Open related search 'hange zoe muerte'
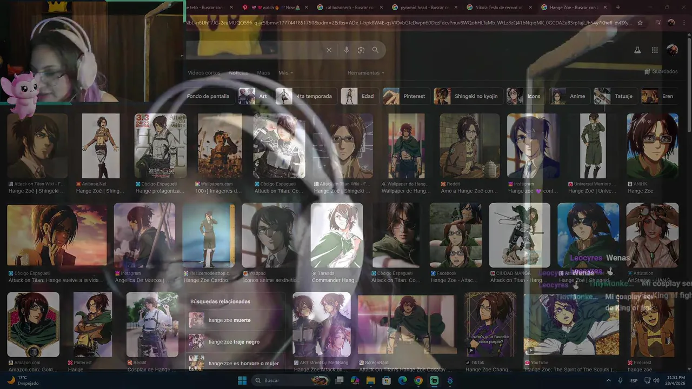 click(x=235, y=320)
